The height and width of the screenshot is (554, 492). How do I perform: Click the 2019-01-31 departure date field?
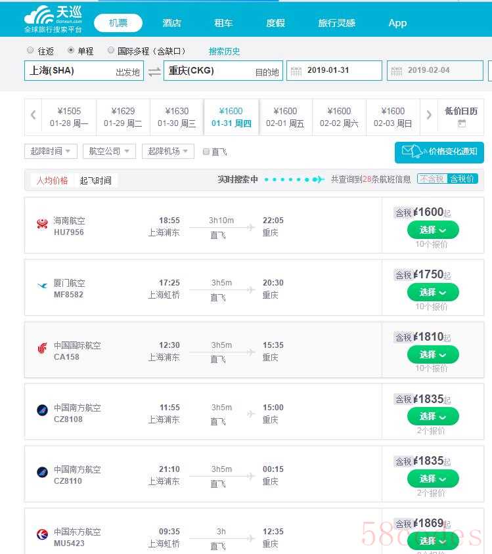tap(334, 71)
